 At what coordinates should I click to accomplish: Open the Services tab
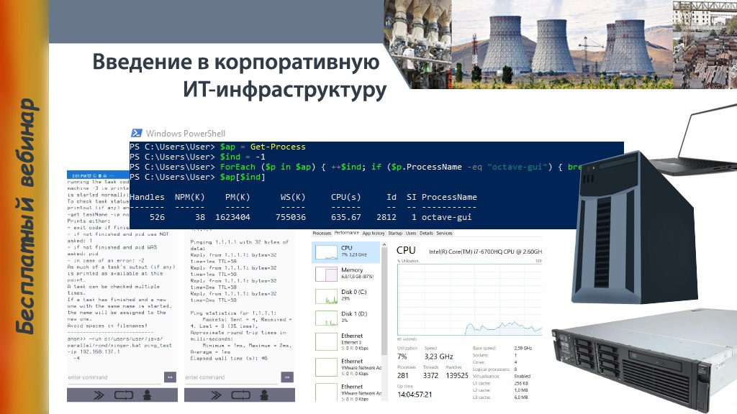coord(444,234)
